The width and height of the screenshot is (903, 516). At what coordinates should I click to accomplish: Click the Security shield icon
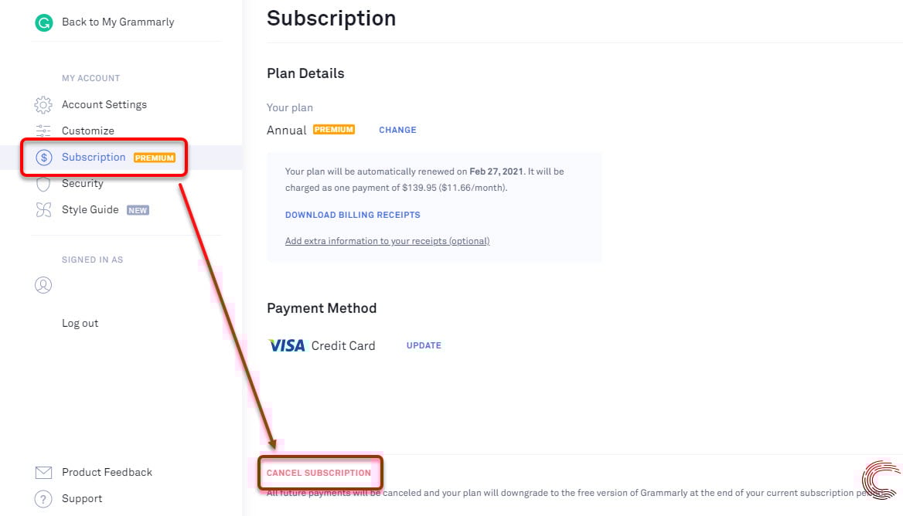click(x=43, y=185)
